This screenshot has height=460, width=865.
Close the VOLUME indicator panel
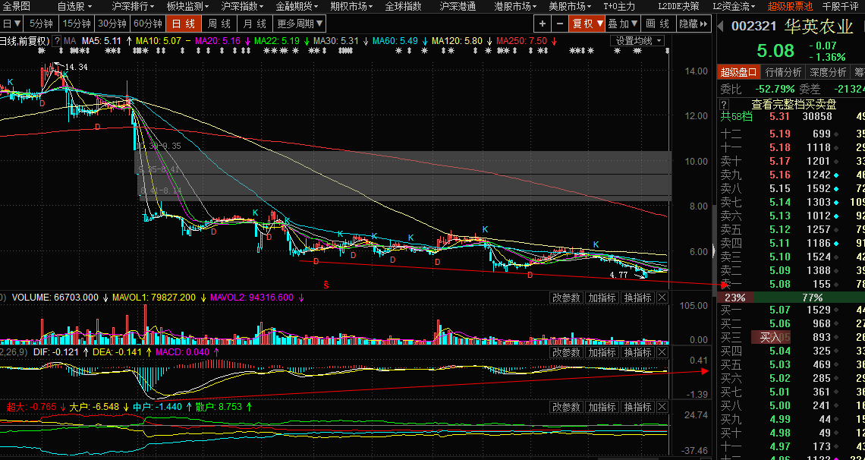pyautogui.click(x=662, y=298)
